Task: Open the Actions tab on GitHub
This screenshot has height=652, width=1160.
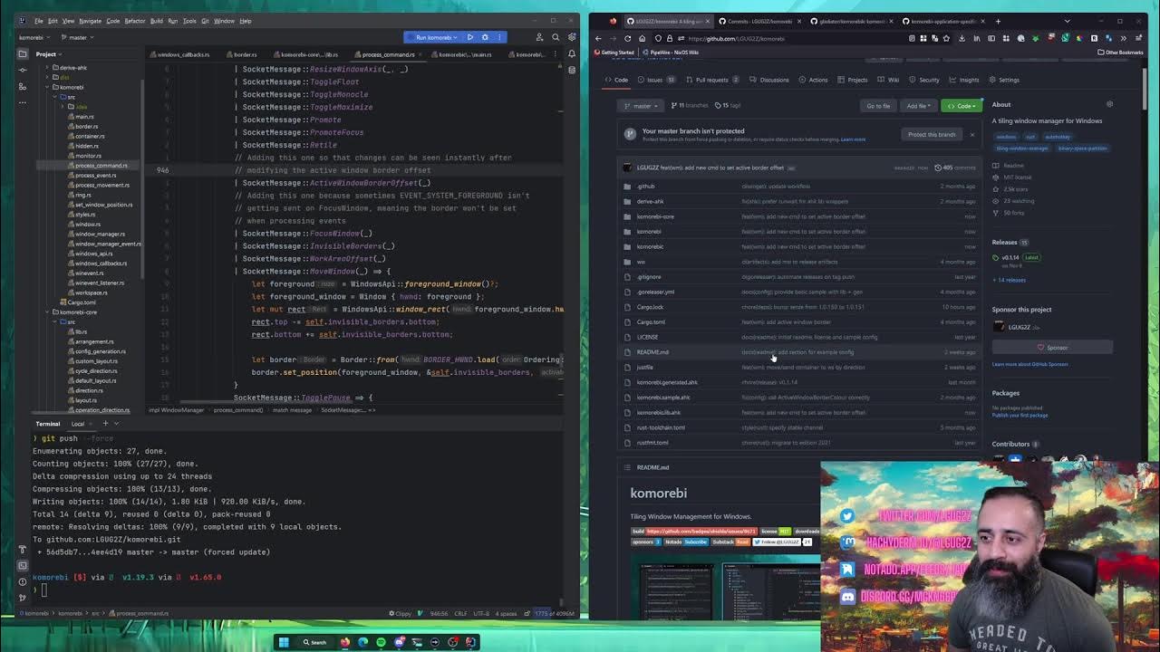Action: pyautogui.click(x=813, y=80)
